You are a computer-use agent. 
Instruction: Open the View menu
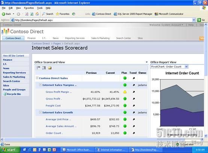coord(18,8)
